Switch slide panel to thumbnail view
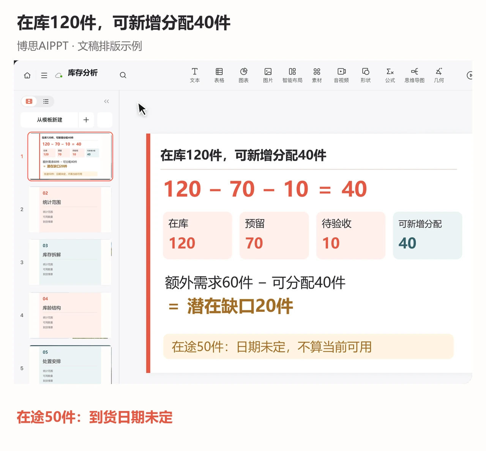Viewport: 486px width, 451px height. (x=29, y=101)
